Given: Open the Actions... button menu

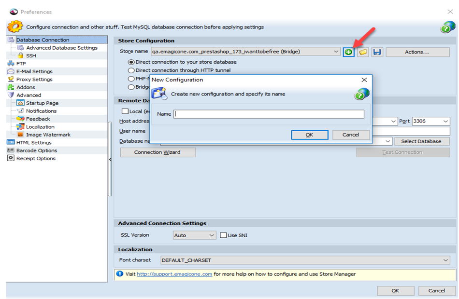Looking at the screenshot, I should click(417, 52).
